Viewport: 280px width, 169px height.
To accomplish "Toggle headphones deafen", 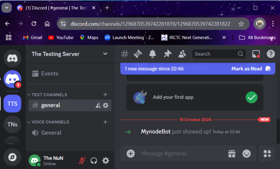I will (94, 161).
